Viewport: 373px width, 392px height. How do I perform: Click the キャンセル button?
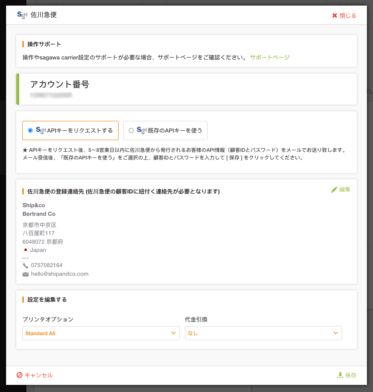(35, 375)
